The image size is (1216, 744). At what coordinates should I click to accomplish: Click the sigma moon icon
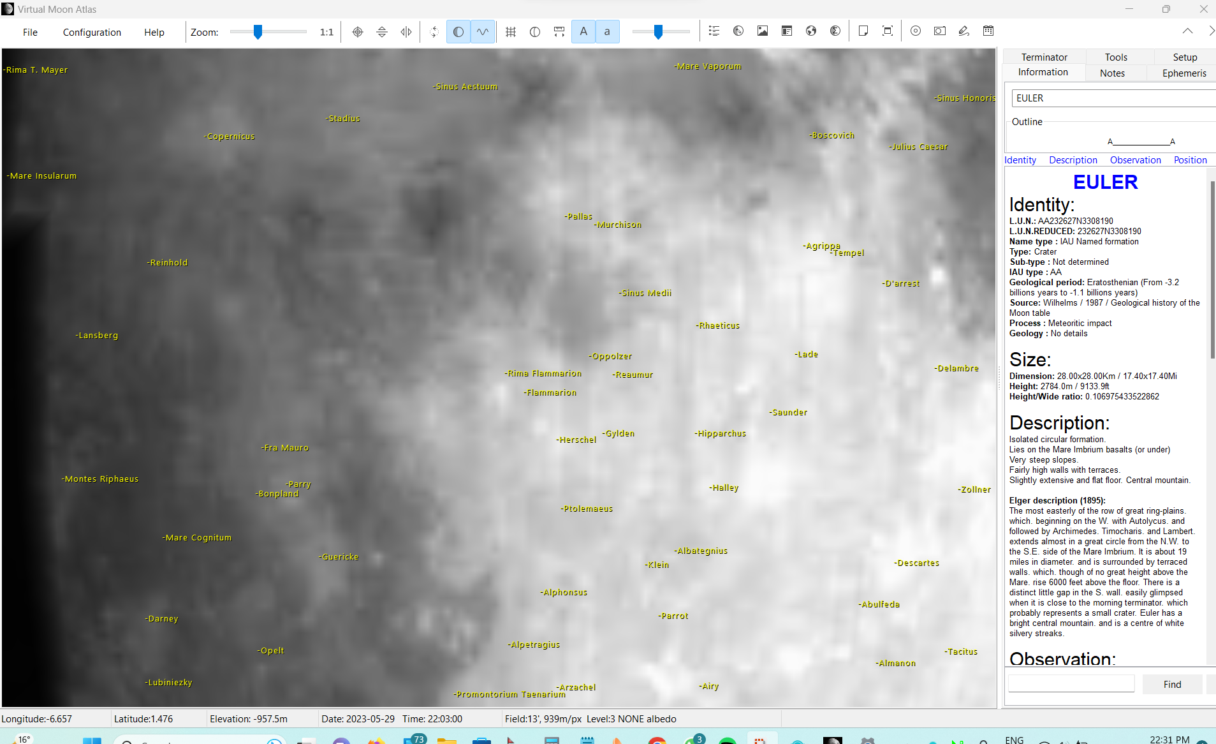[835, 31]
